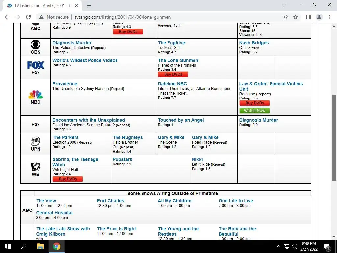Open The Hughleys show link

[x=127, y=137]
